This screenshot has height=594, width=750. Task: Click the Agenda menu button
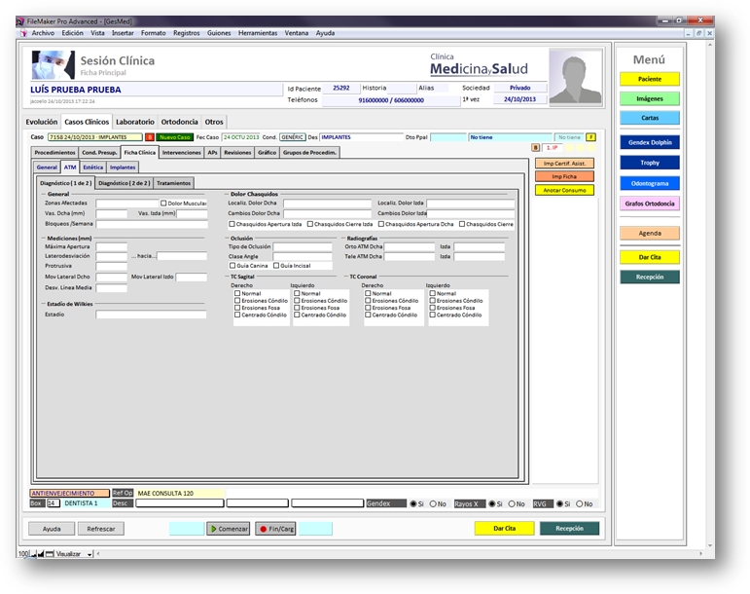pyautogui.click(x=650, y=233)
